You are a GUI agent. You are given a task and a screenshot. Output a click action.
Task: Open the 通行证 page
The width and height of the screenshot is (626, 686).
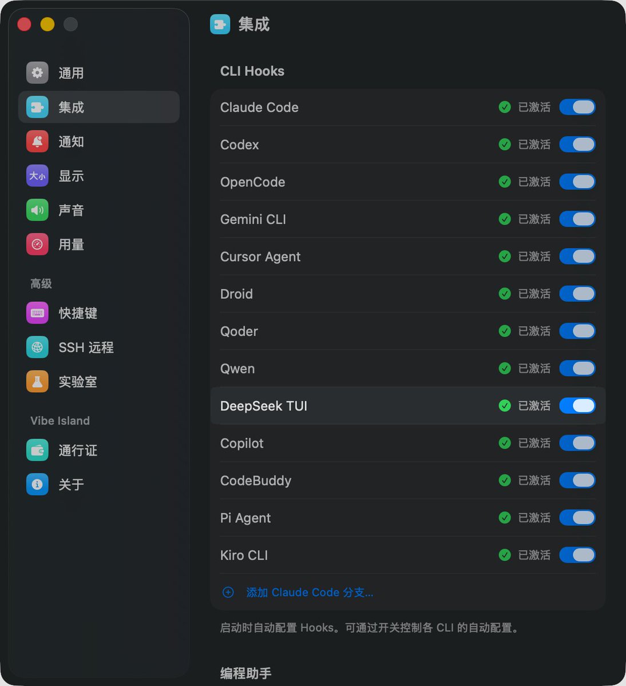click(99, 450)
